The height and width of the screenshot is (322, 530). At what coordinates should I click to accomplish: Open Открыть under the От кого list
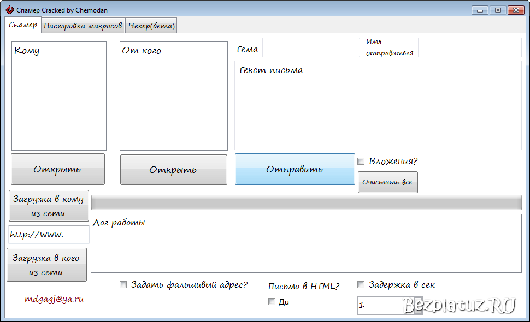(173, 169)
